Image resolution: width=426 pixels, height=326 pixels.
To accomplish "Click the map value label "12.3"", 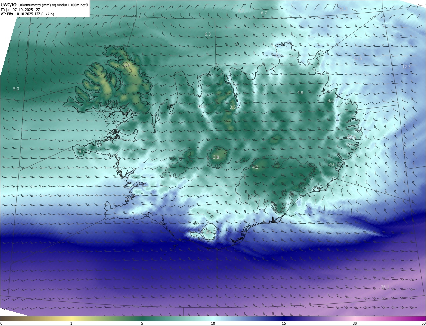I will click(406, 67).
